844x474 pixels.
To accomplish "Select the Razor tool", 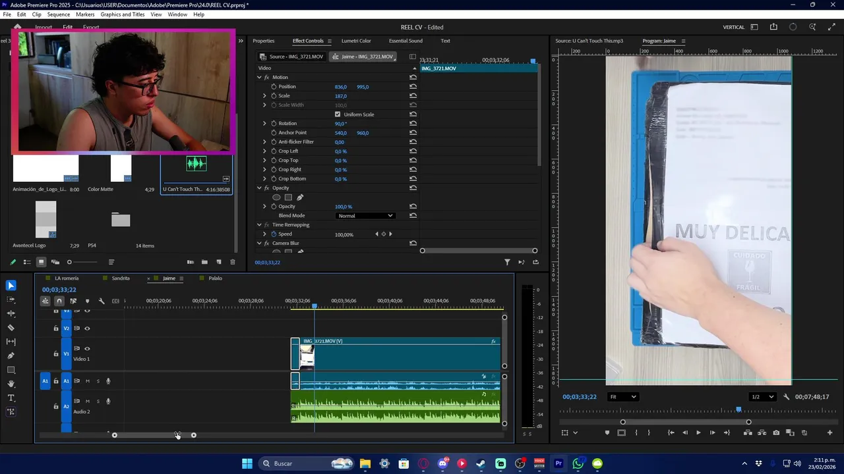I will (11, 327).
